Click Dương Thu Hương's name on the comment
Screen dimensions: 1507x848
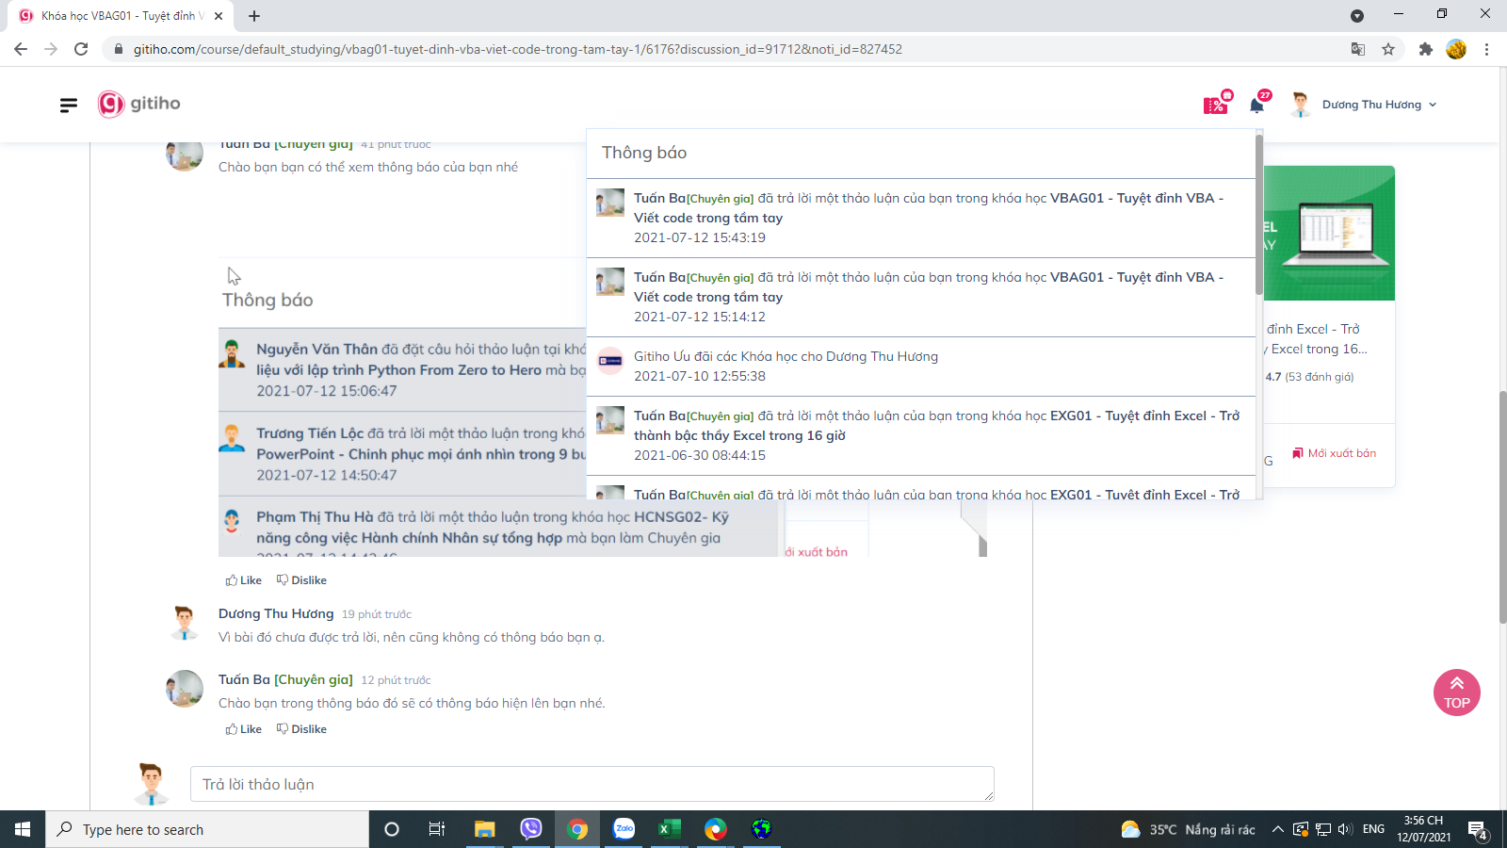276,613
